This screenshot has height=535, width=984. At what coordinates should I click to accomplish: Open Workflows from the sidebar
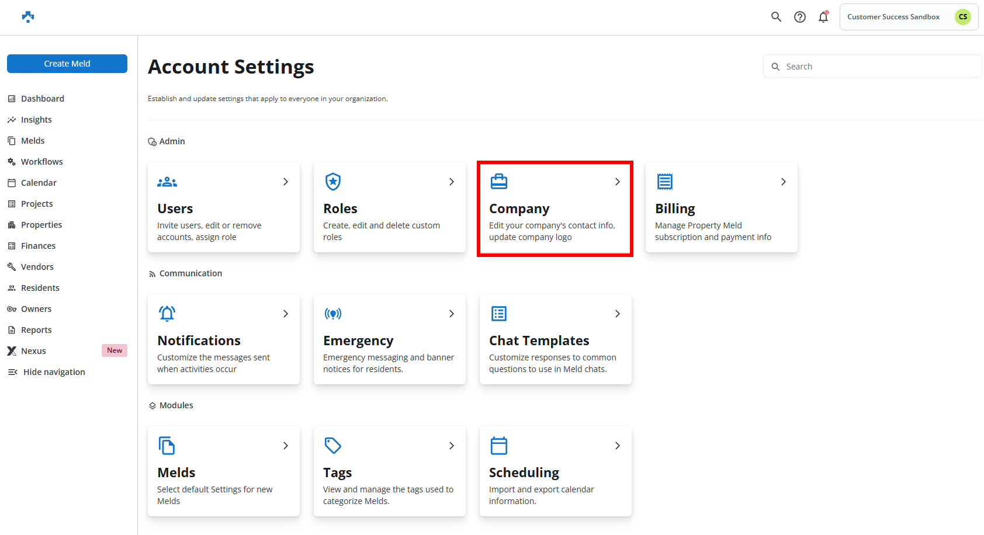tap(42, 162)
